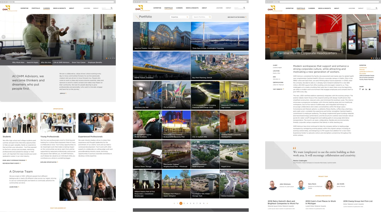Open Expertise in the Careers page navigation
The width and height of the screenshot is (381, 212).
(x=25, y=8)
